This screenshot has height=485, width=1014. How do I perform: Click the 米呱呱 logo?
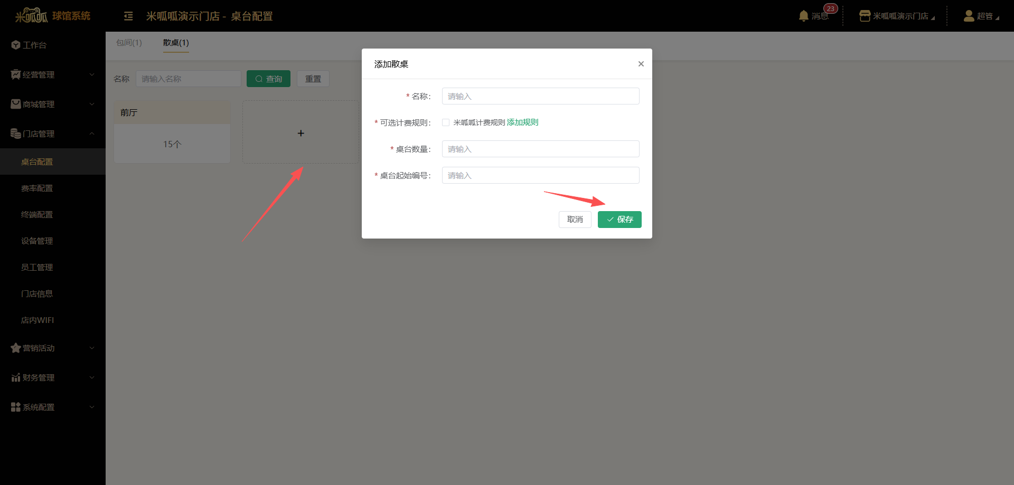32,16
